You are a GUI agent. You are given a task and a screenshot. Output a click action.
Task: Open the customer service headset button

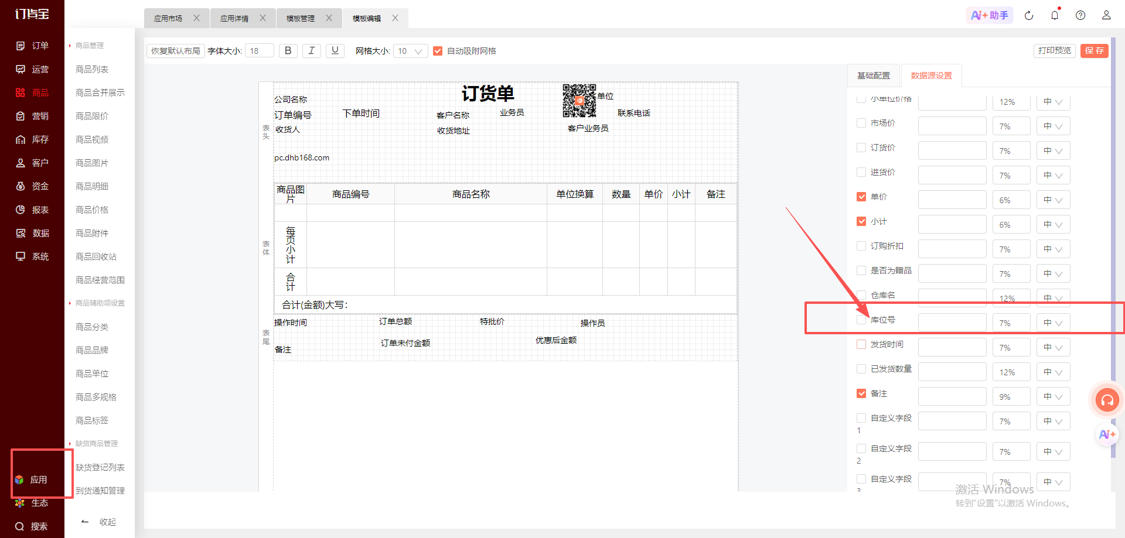pos(1107,400)
